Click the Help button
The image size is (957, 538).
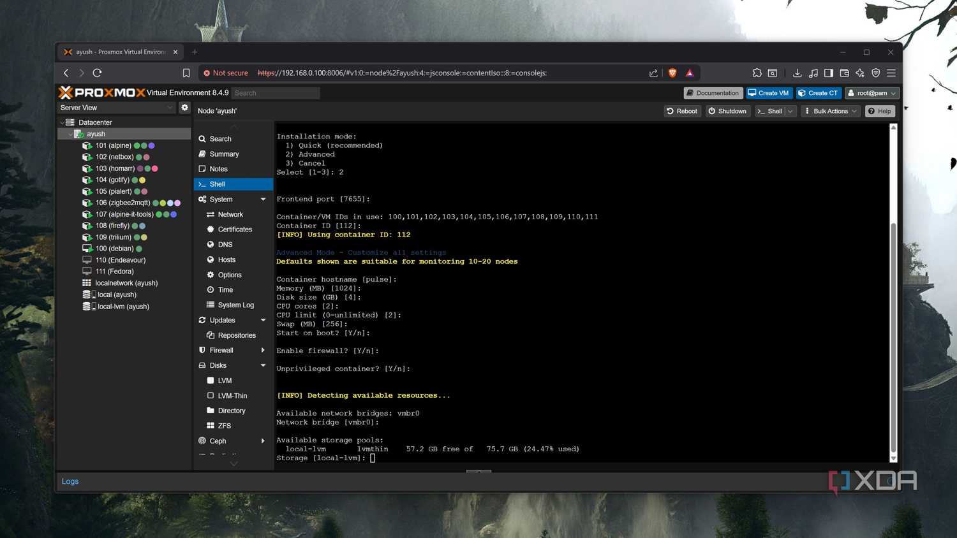point(880,111)
